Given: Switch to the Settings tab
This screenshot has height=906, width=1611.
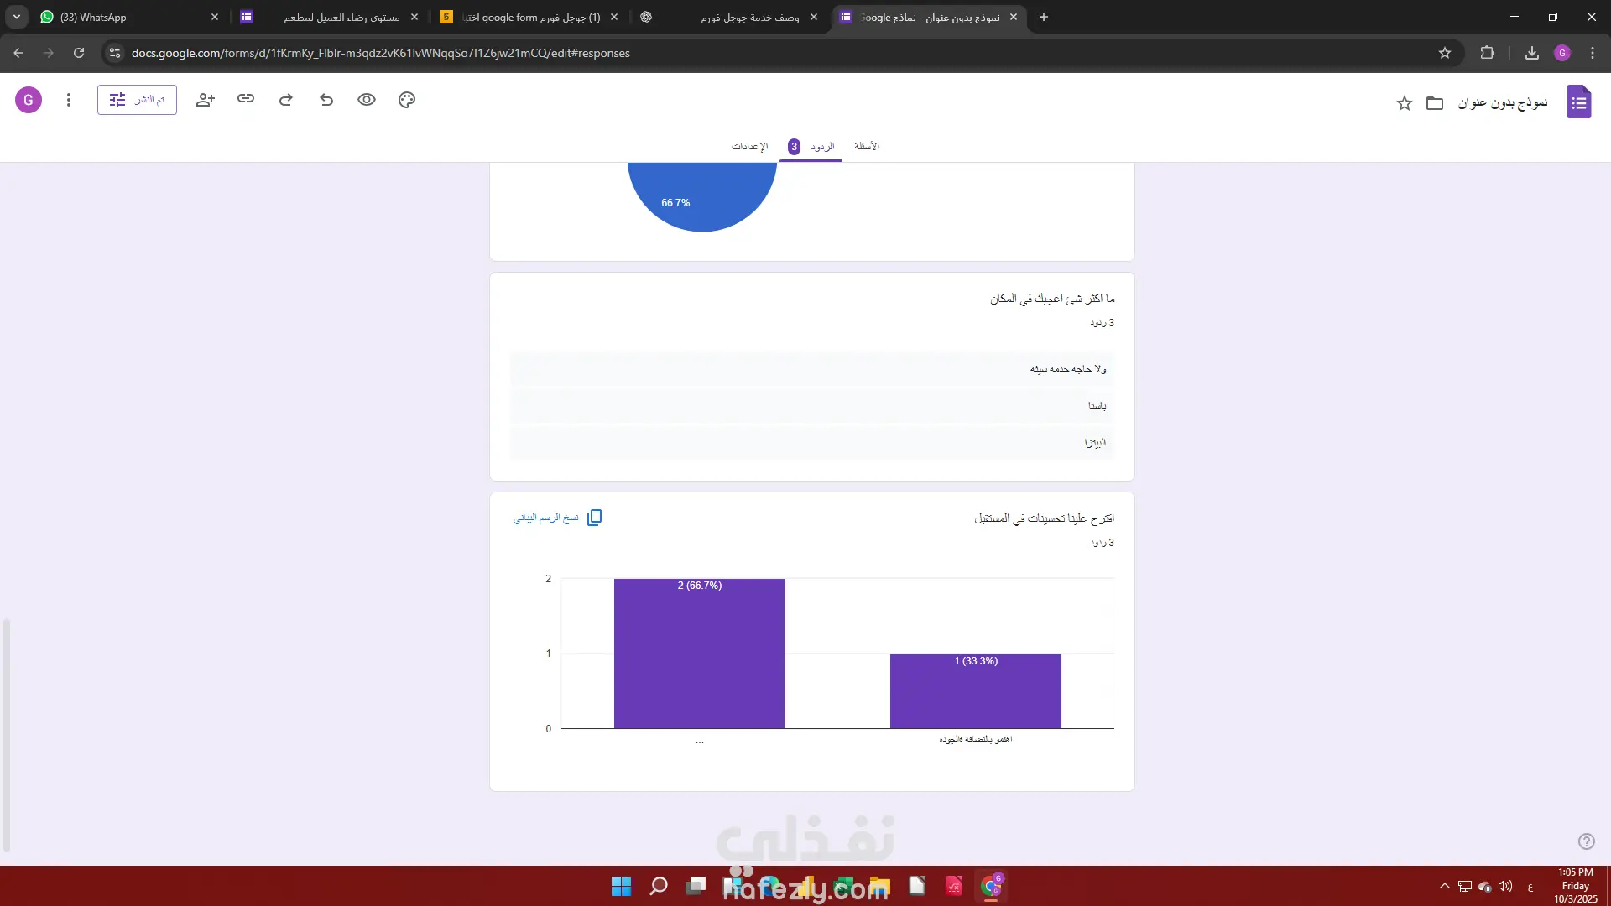Looking at the screenshot, I should 749,146.
